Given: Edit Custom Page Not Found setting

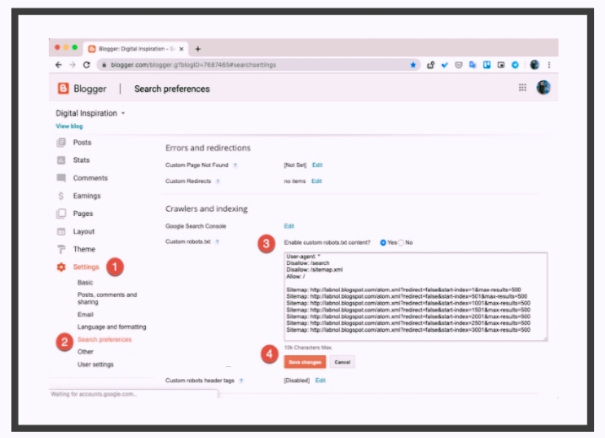Looking at the screenshot, I should (x=317, y=165).
